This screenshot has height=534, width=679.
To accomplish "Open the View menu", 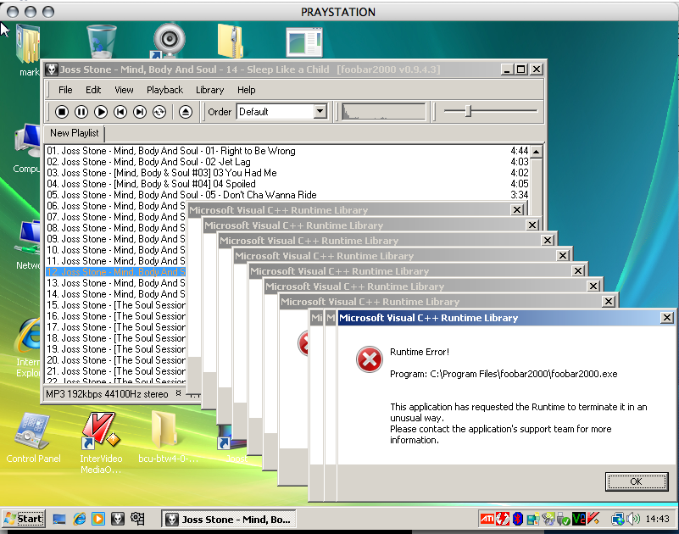I will (124, 90).
